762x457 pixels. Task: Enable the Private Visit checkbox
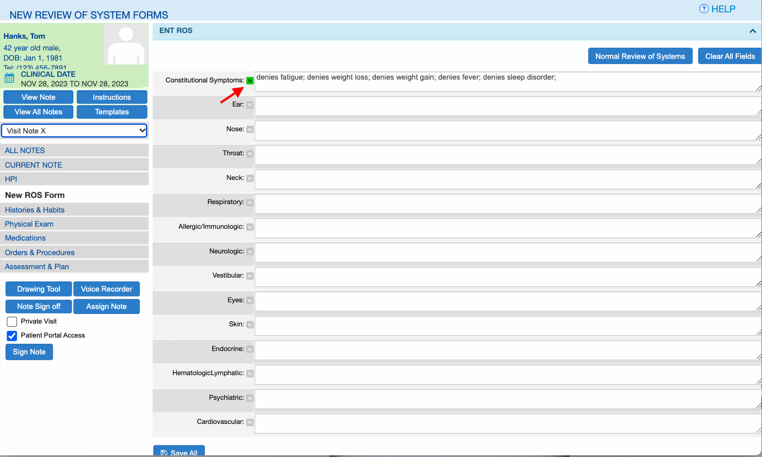coord(12,322)
